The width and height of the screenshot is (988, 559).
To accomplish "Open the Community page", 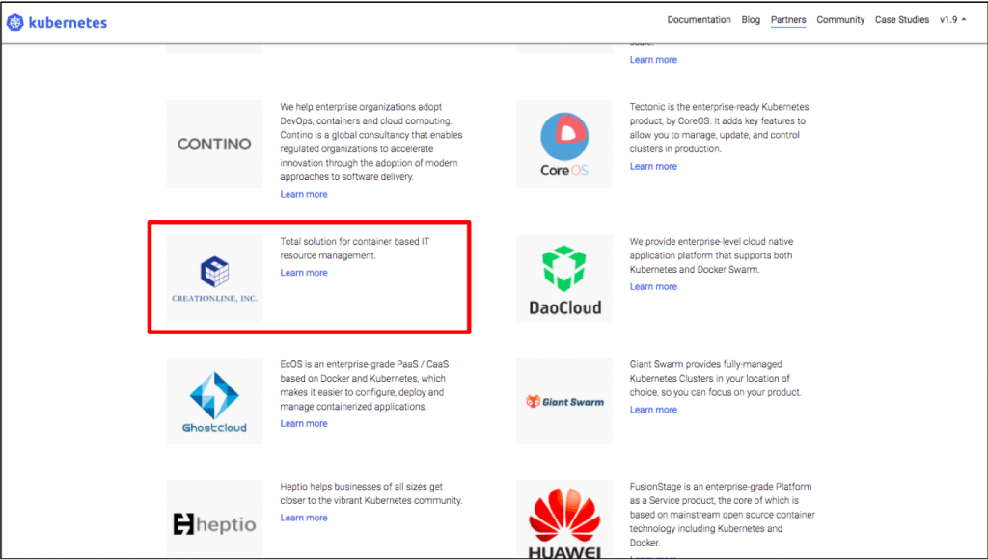I will click(x=840, y=20).
